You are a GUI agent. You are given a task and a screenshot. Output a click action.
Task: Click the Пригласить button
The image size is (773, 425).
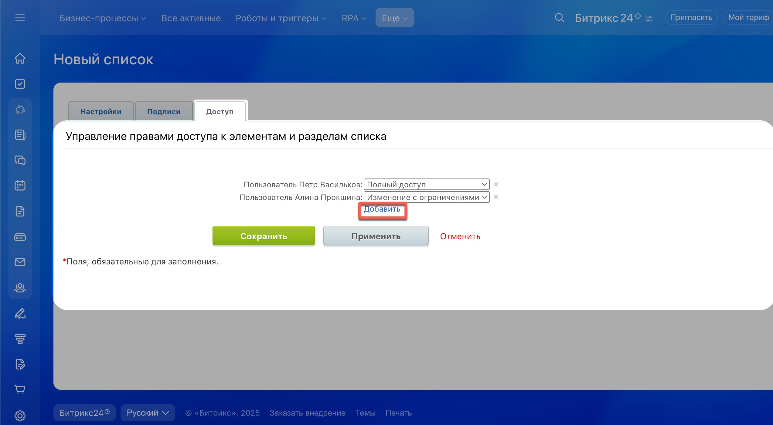click(x=691, y=18)
